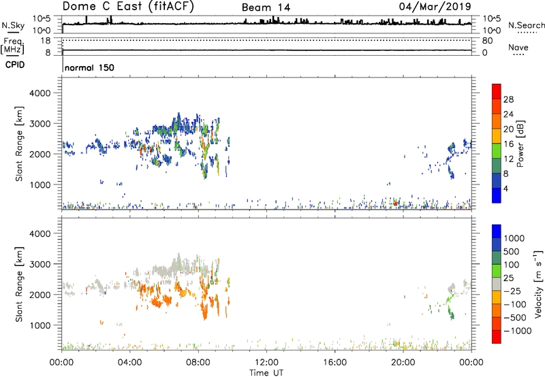Viewport: 545px width, 377px height.
Task: Select the red bottom segment of velocity color bar
Action: coord(497,337)
